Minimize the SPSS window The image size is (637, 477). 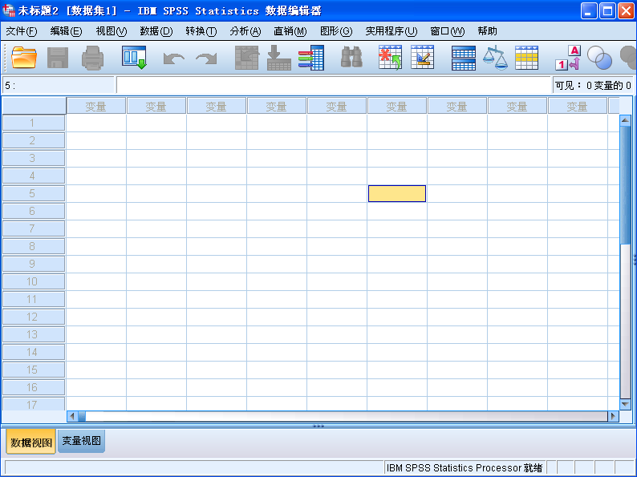(588, 11)
